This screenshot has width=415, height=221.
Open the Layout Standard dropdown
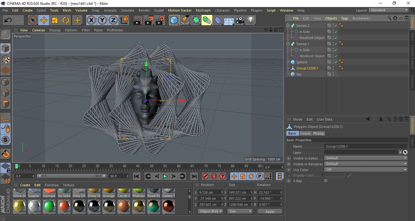(389, 10)
